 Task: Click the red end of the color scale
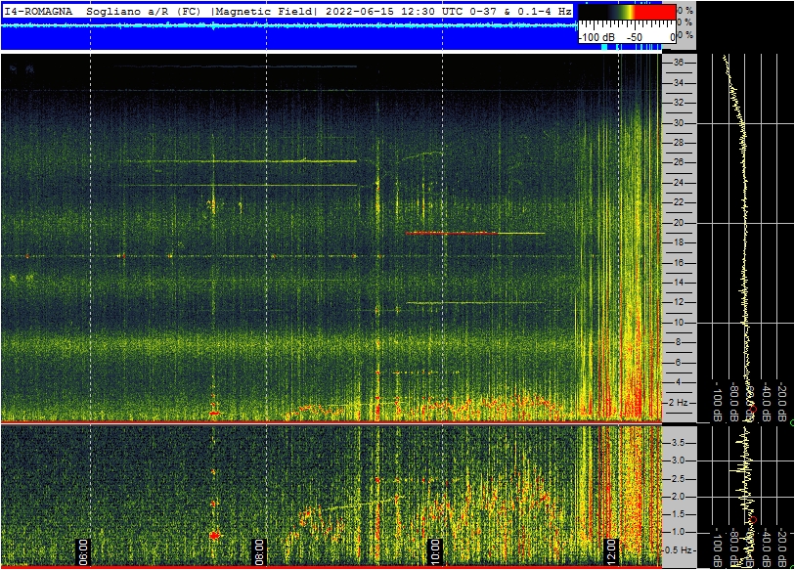click(x=662, y=13)
